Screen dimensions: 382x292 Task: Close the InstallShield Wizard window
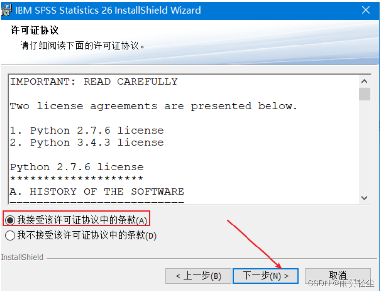pyautogui.click(x=366, y=10)
